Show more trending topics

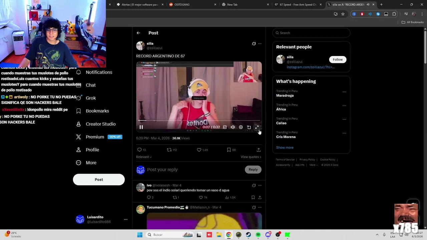[x=285, y=147]
